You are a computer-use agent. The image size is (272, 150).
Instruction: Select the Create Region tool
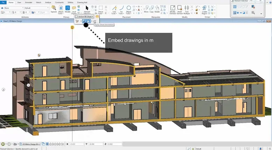pyautogui.click(x=204, y=10)
